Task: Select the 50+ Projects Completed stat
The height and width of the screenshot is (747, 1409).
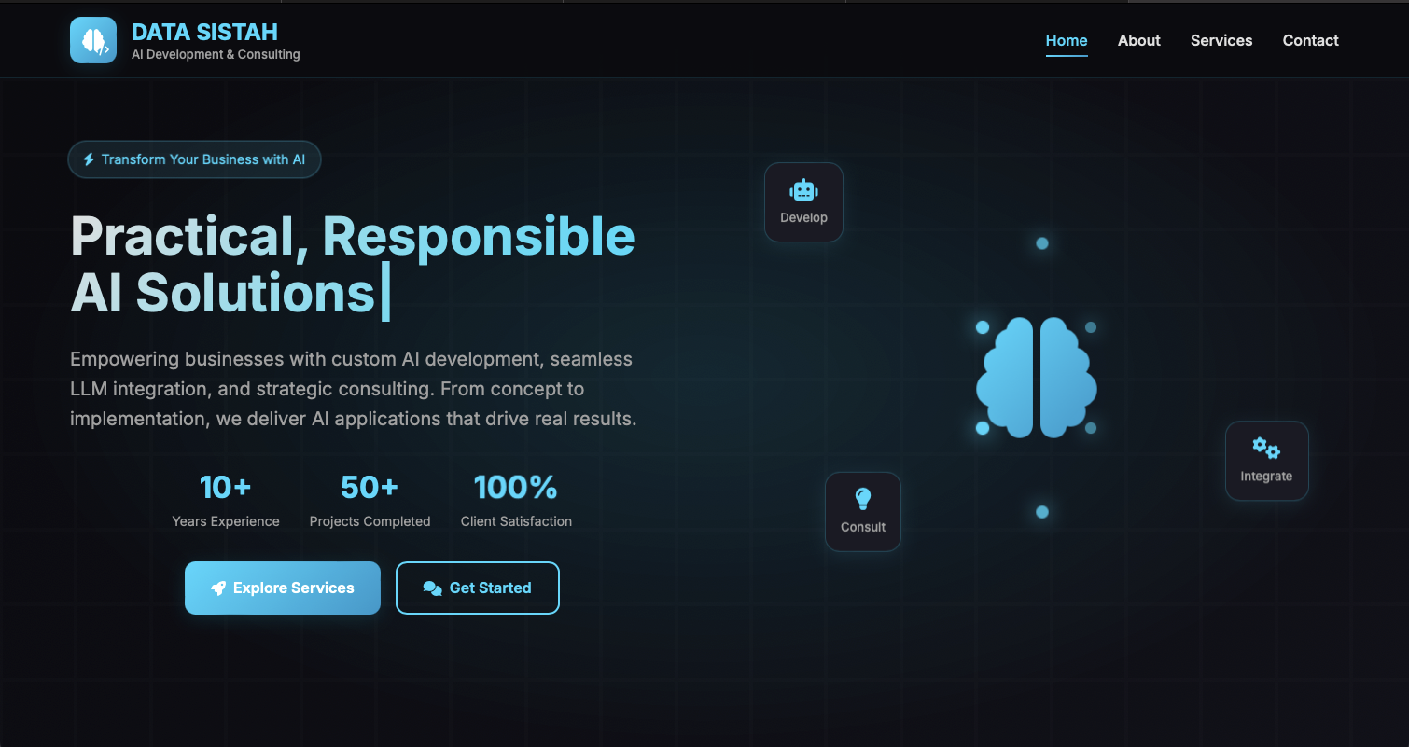Action: (x=370, y=500)
